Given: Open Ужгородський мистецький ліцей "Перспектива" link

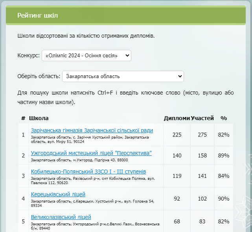Looking at the screenshot, I should click(91, 153).
